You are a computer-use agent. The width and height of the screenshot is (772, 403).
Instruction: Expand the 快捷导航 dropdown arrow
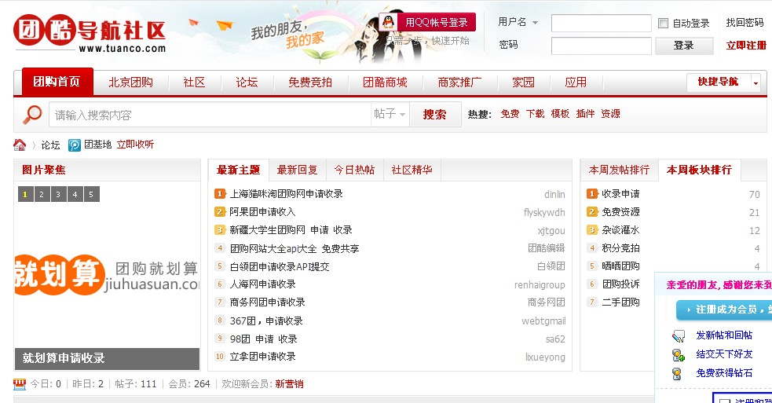pos(756,82)
